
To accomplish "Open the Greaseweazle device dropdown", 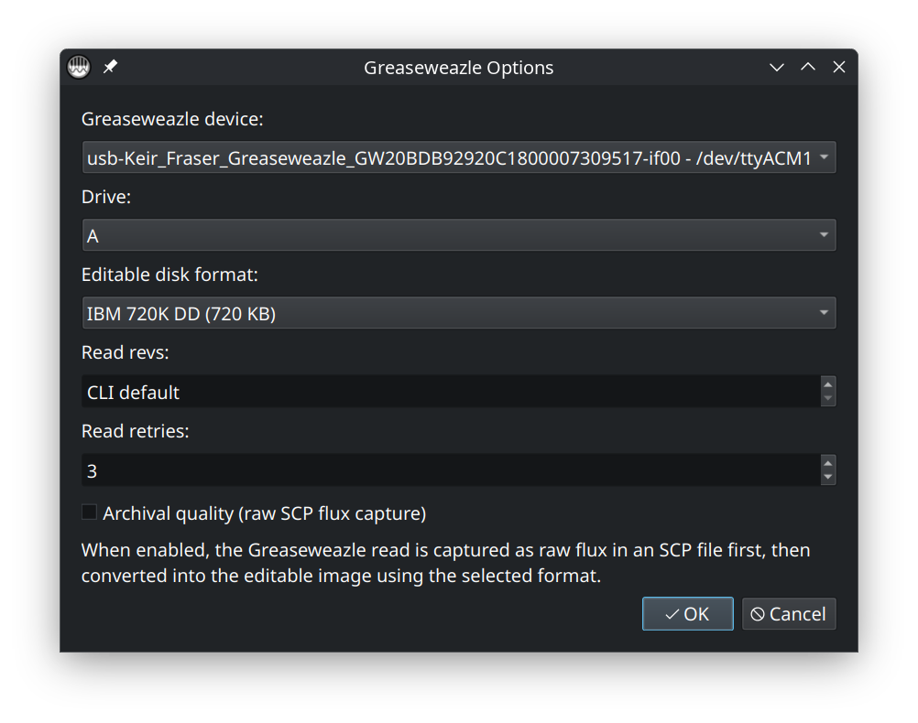I will click(x=458, y=158).
